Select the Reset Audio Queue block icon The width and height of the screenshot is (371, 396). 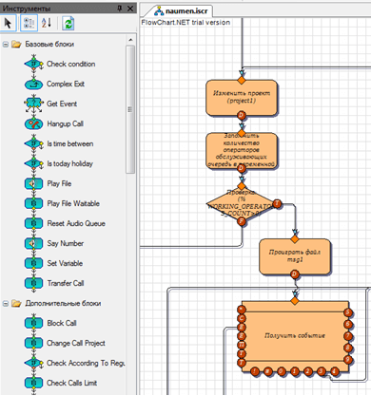(33, 223)
